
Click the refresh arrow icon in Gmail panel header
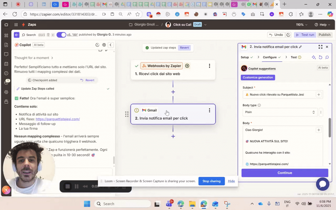[321, 57]
